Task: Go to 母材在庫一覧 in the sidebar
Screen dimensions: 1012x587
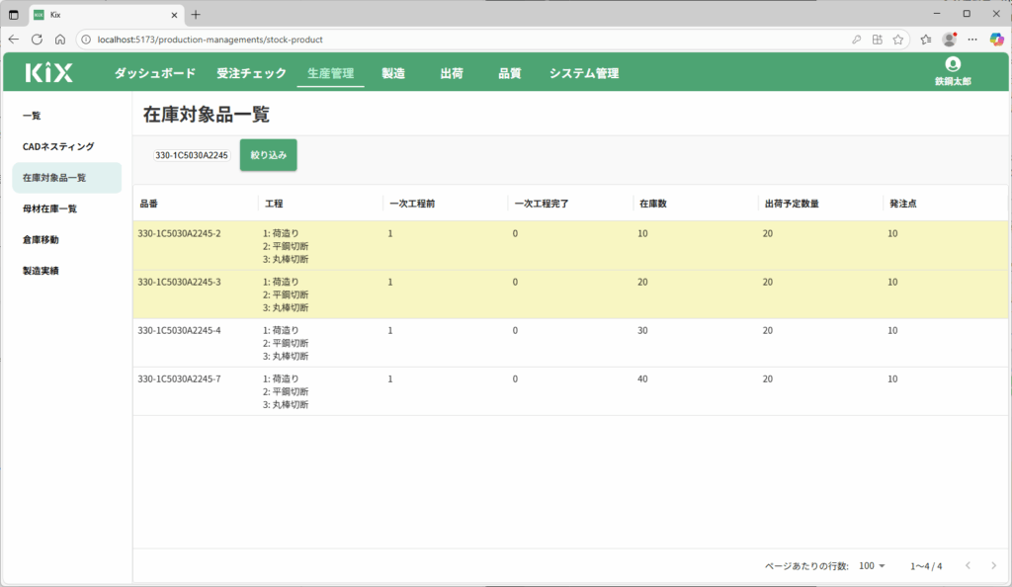Action: 49,209
